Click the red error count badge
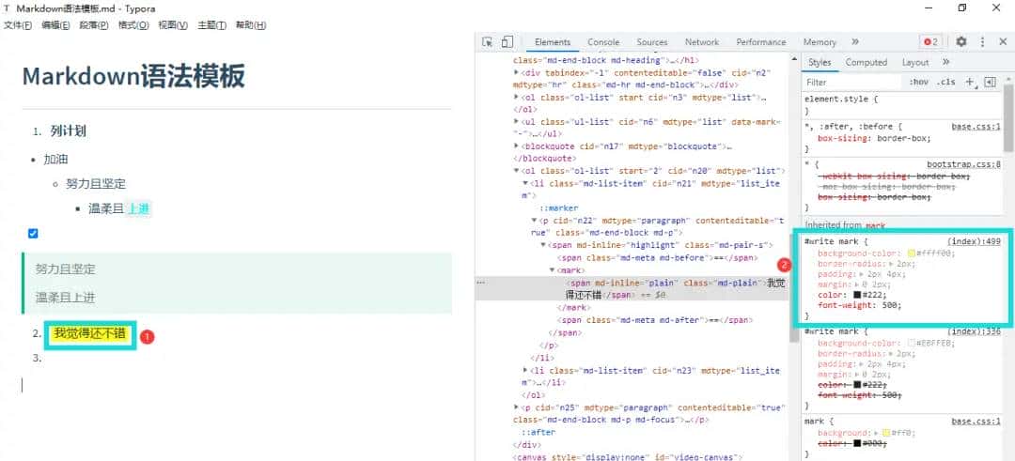The image size is (1015, 461). 930,42
